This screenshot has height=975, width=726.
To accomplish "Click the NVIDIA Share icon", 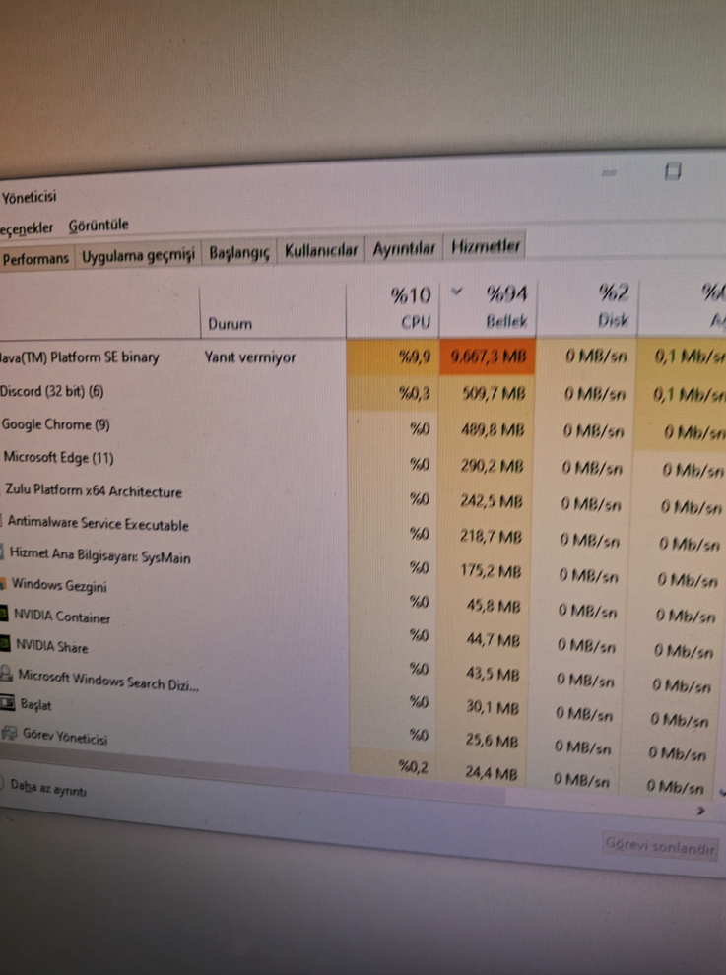I will 5,643.
